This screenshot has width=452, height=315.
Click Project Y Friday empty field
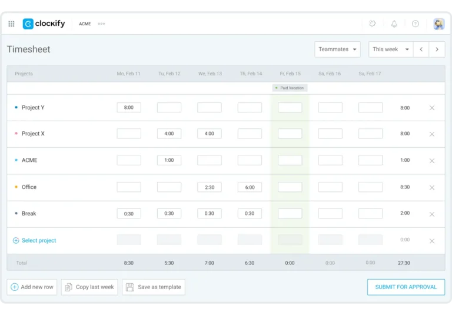tap(290, 107)
